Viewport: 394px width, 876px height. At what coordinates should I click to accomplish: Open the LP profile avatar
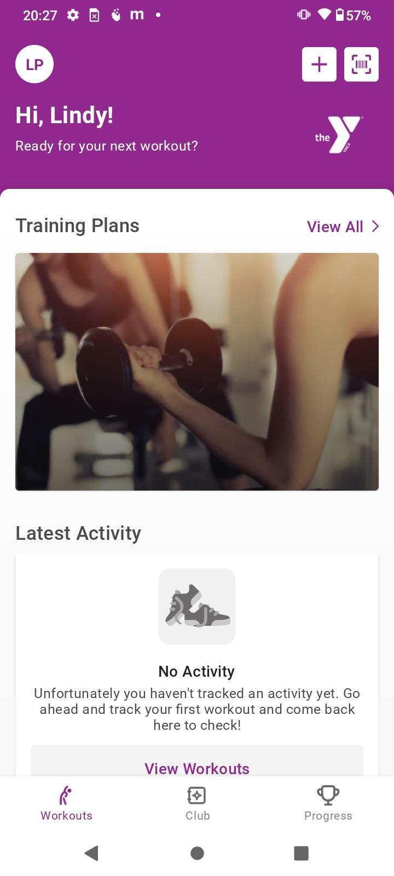[x=34, y=64]
